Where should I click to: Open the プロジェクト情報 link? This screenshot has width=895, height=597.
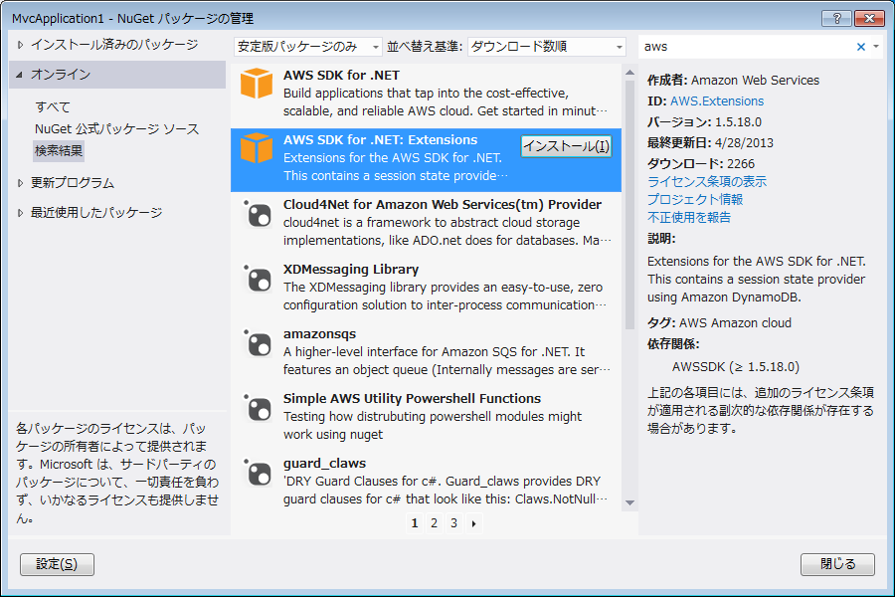[695, 199]
